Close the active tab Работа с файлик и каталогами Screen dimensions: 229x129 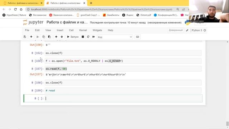pos(84,3)
